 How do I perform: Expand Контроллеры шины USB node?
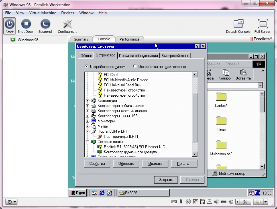(x=88, y=116)
